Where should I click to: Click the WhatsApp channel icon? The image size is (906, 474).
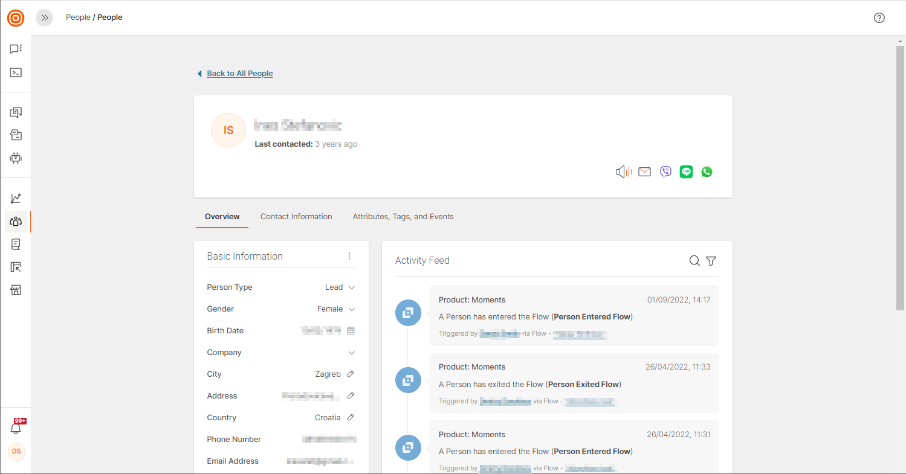click(x=707, y=172)
